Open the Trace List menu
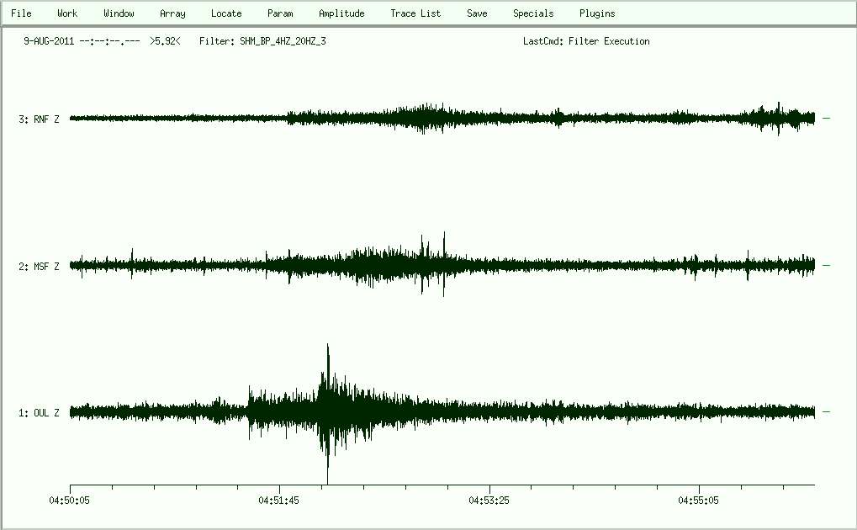 click(415, 13)
